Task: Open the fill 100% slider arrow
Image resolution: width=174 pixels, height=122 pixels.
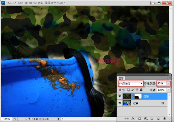Action: (x=168, y=90)
